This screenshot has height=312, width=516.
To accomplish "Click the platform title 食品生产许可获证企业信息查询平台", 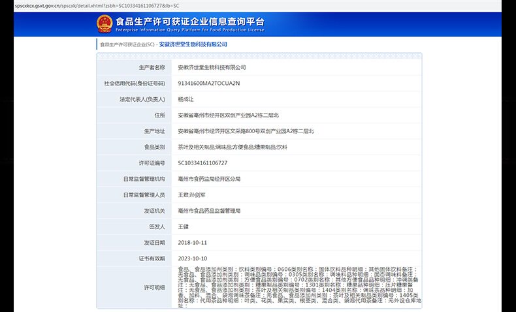I will click(190, 22).
